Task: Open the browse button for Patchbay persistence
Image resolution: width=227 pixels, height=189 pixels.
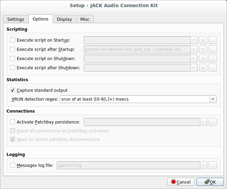Action: [x=213, y=122]
